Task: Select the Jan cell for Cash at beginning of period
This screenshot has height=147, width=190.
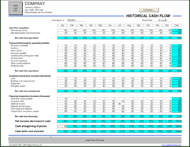Action: (62, 126)
